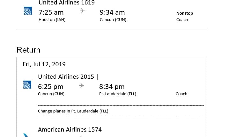The image size is (228, 137).
Task: Click the Fri, Jul 12, 2019 date
Action: (x=44, y=64)
